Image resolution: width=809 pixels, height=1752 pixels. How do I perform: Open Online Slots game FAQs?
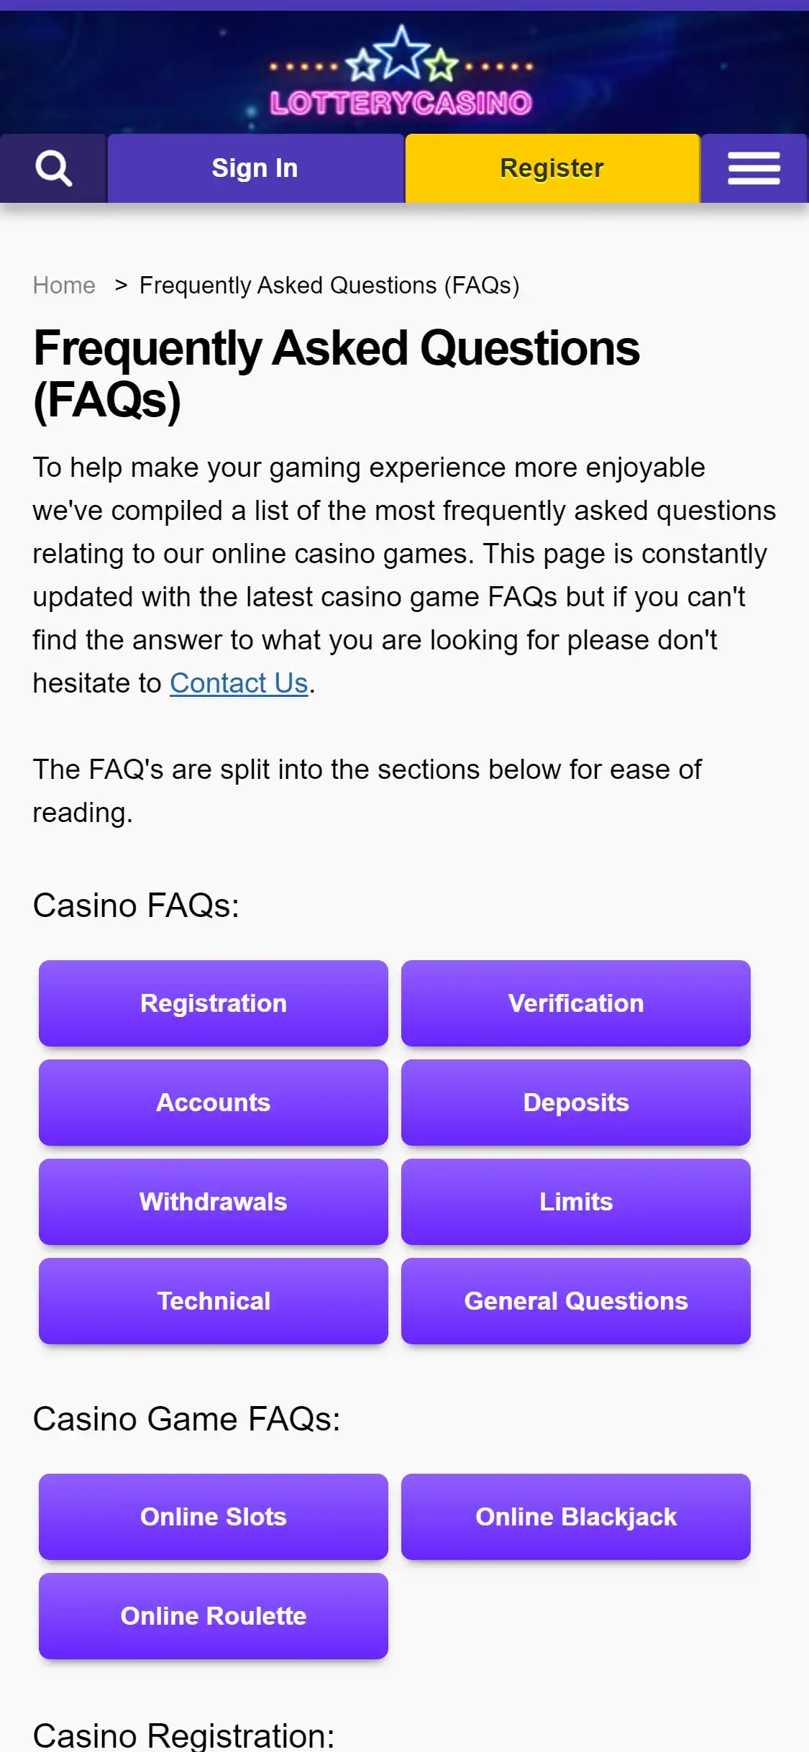click(x=214, y=1517)
